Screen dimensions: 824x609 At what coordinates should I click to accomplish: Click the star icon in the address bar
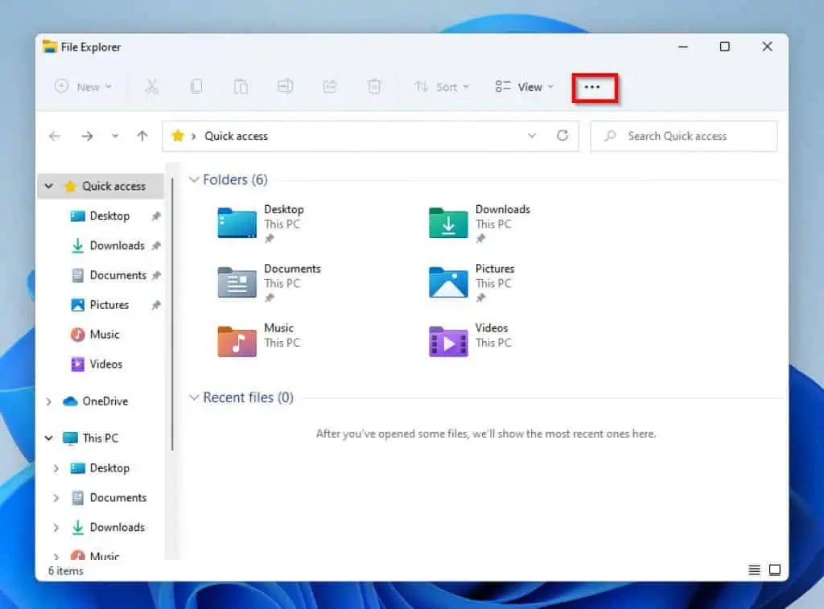point(177,136)
